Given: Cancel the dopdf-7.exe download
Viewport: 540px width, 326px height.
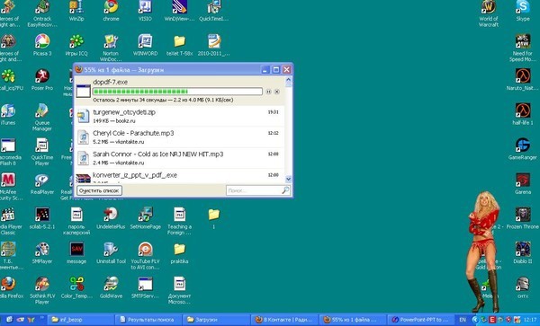Looking at the screenshot, I should tap(276, 92).
